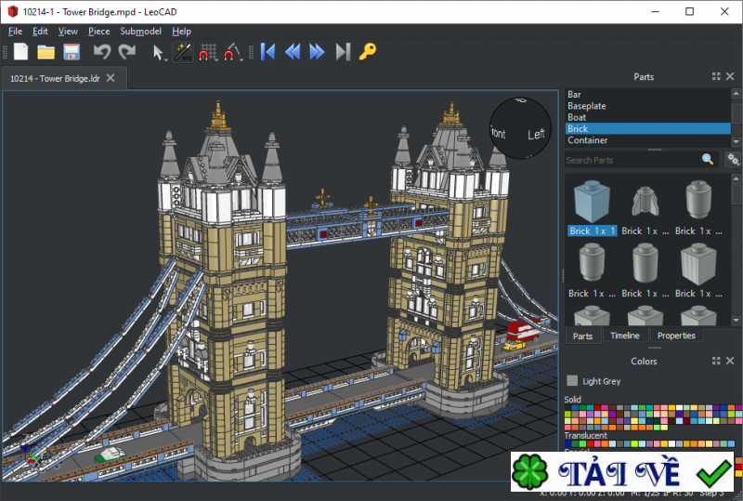This screenshot has width=743, height=501.
Task: Go to the previous building step
Action: point(293,52)
